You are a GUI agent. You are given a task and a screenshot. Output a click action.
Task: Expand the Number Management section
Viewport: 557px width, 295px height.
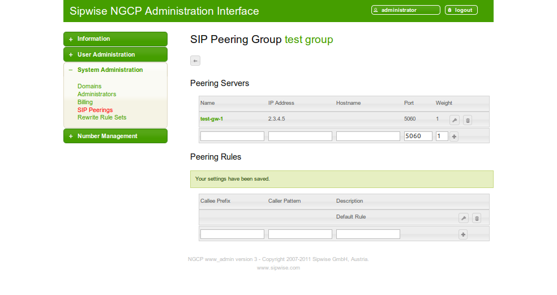(x=115, y=136)
